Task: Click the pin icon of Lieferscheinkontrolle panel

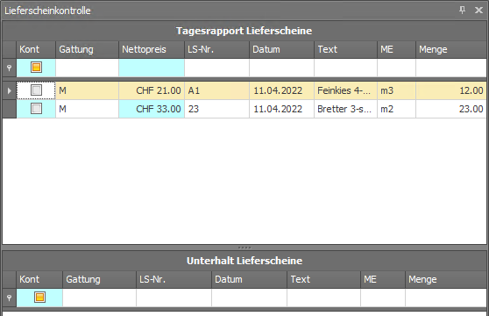Action: (462, 10)
